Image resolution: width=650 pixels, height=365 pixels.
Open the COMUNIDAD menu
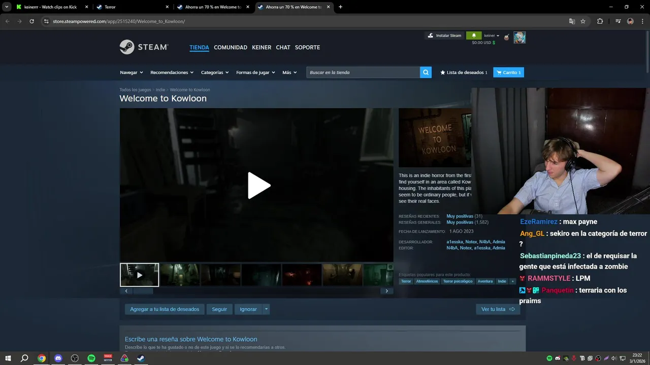point(231,47)
